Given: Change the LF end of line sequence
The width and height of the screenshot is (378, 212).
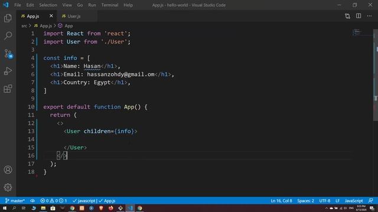Looking at the screenshot, I should pos(337,201).
